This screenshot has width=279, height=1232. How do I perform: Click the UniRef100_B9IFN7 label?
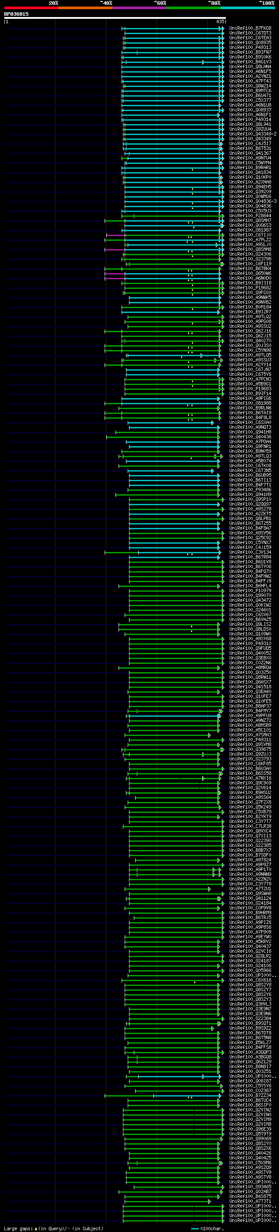250,52
